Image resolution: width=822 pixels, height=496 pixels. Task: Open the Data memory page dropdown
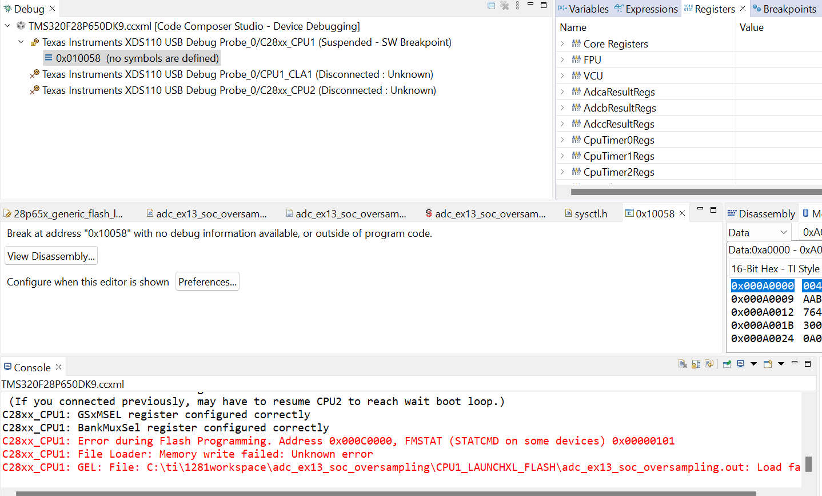pos(759,232)
